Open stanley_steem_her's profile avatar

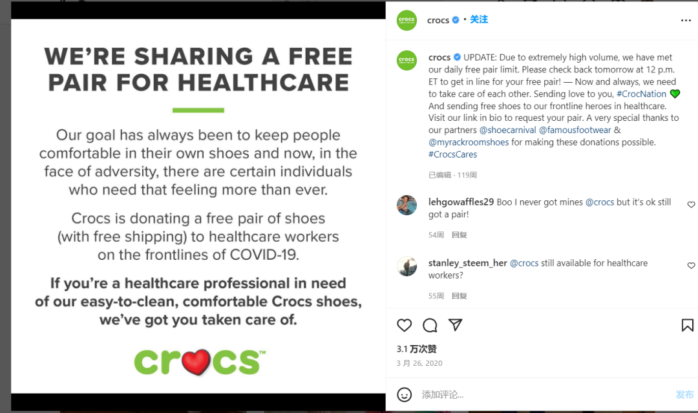click(x=407, y=266)
